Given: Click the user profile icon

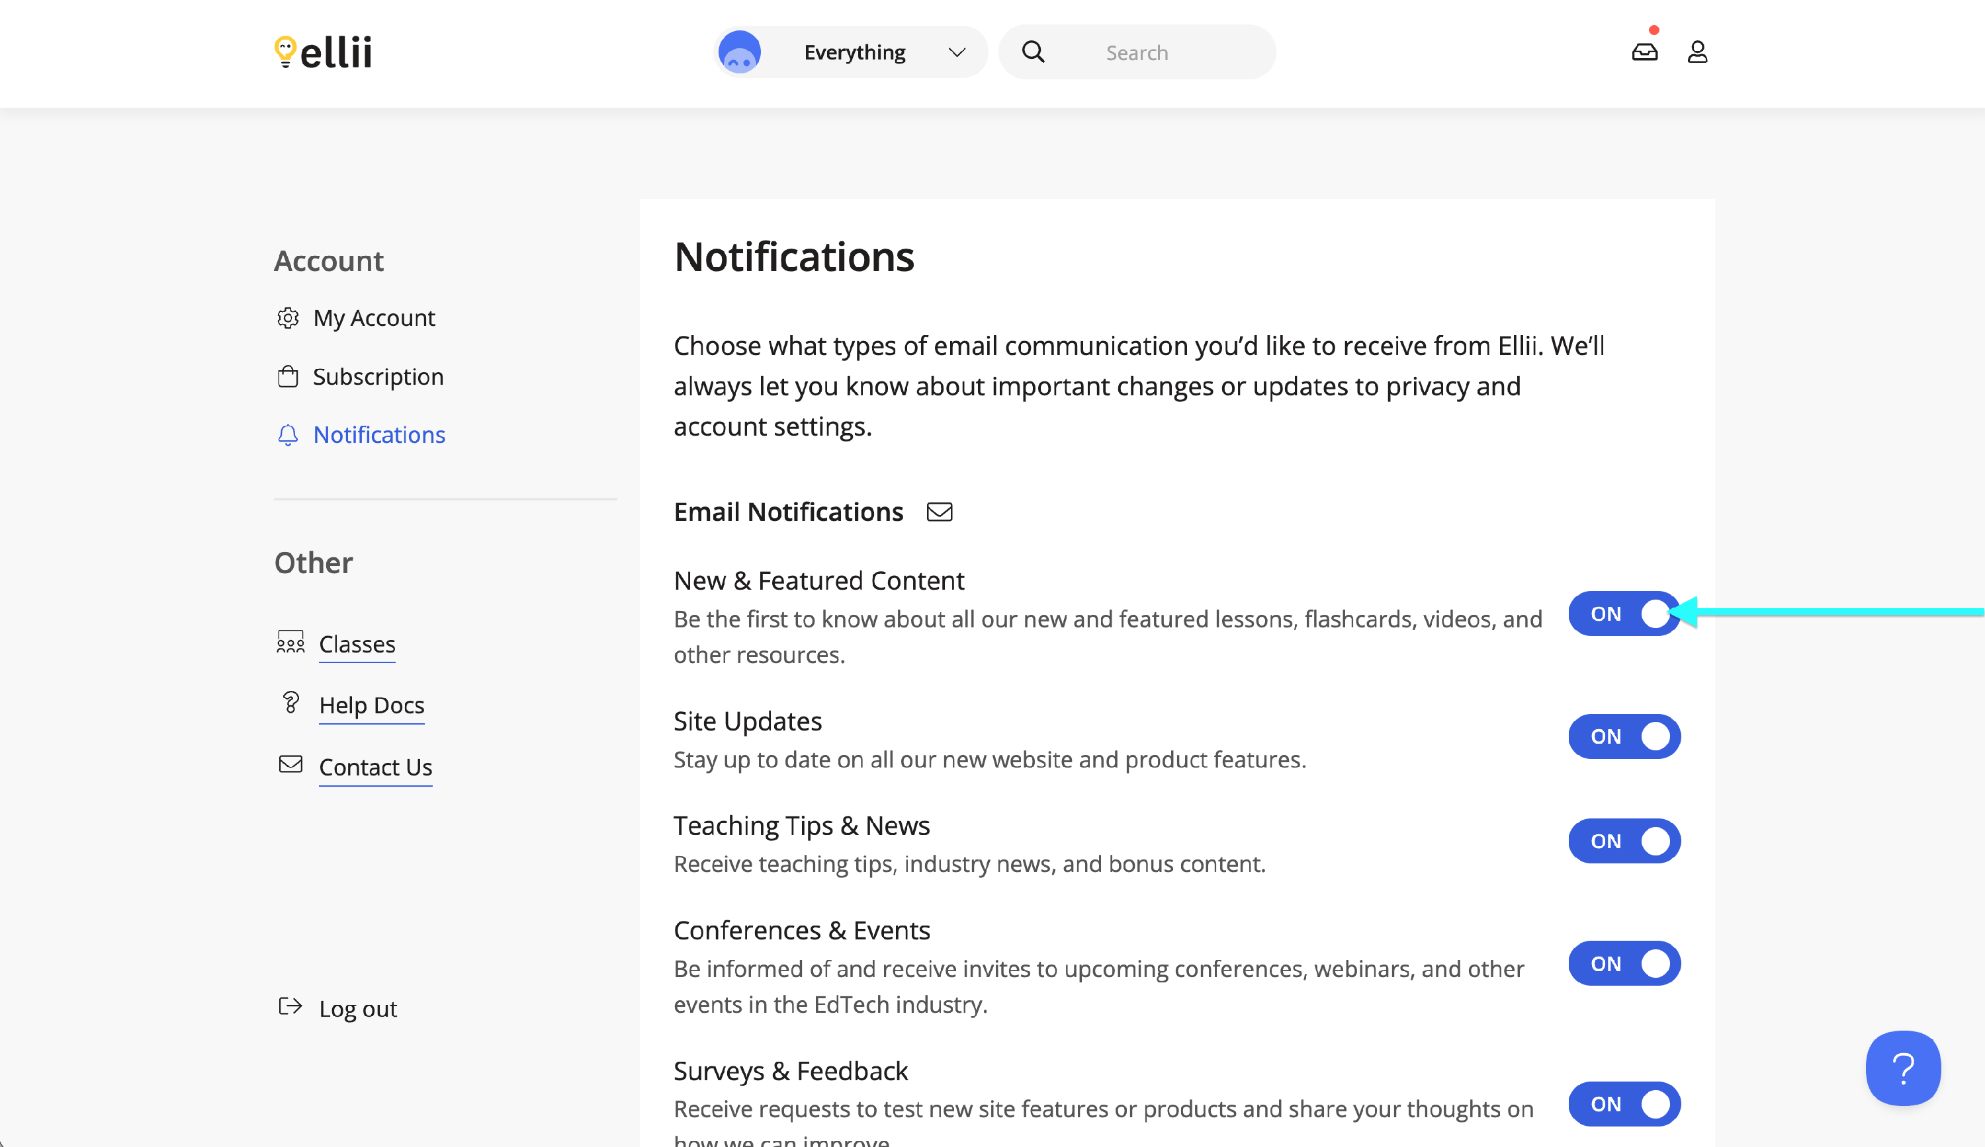Looking at the screenshot, I should (x=1697, y=53).
